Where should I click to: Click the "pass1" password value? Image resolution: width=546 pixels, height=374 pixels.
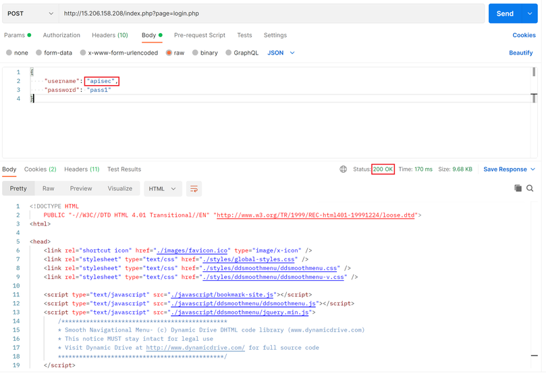pyautogui.click(x=99, y=90)
